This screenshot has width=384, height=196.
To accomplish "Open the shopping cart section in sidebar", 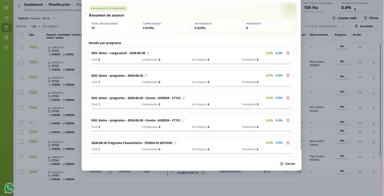I will (6, 18).
